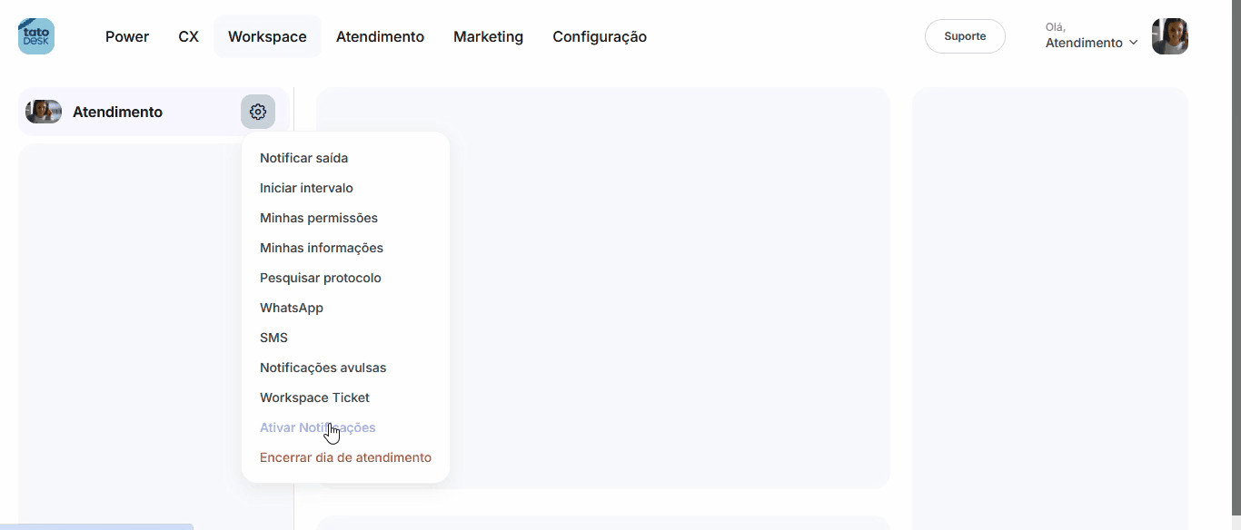Open the CX menu
1241x530 pixels.
click(188, 36)
